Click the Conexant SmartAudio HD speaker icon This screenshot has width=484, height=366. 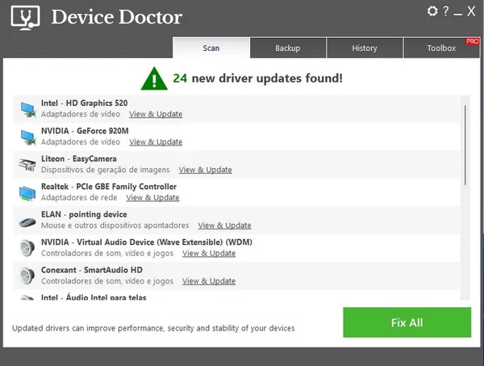click(27, 276)
